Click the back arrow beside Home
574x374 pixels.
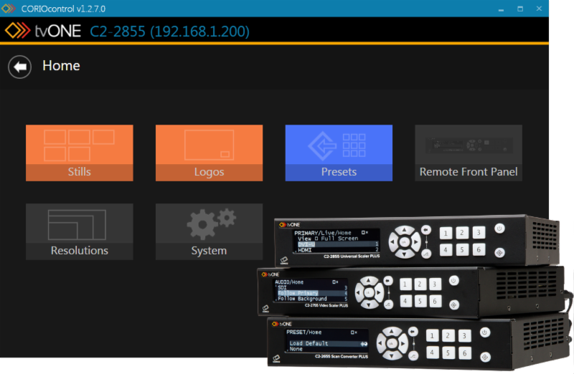[x=20, y=67]
